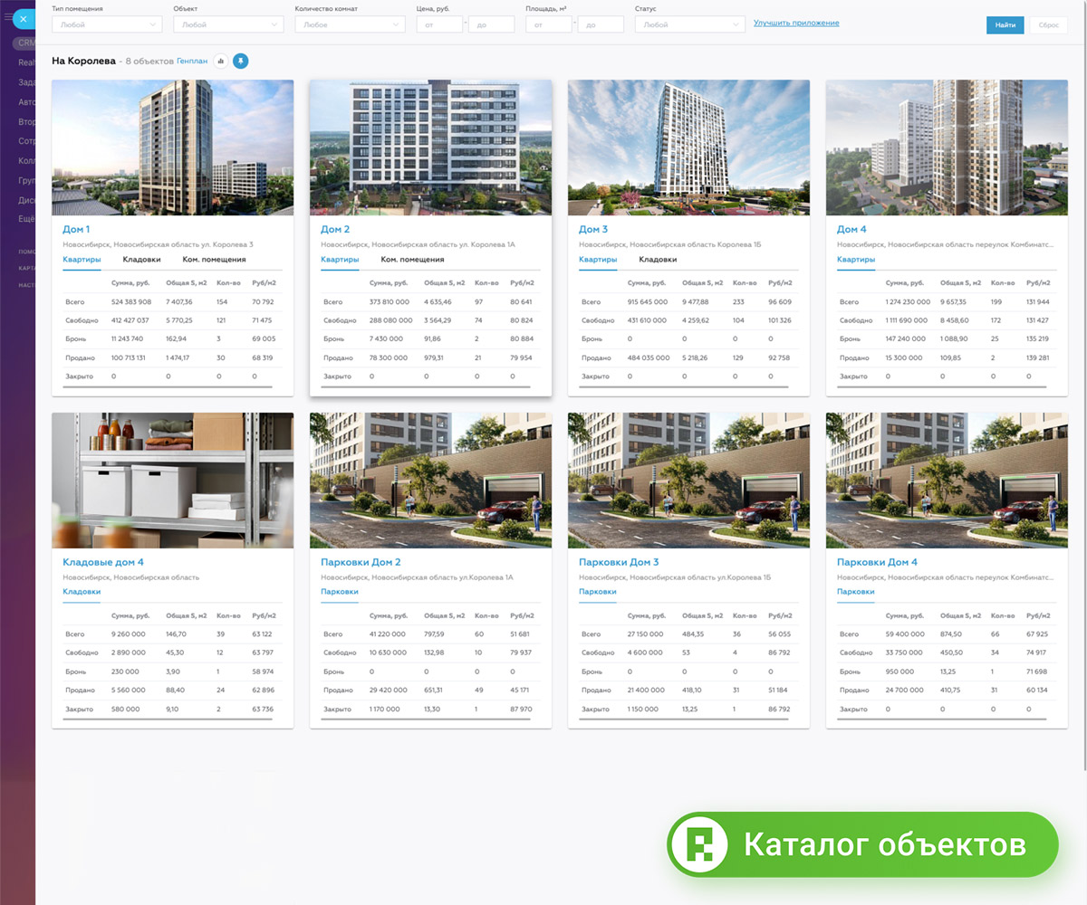Image resolution: width=1087 pixels, height=905 pixels.
Task: Focus the Площадь 'до' input field
Action: (x=601, y=25)
